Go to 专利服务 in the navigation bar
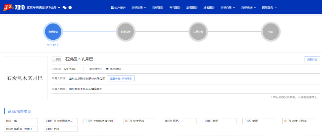 coord(175,7)
